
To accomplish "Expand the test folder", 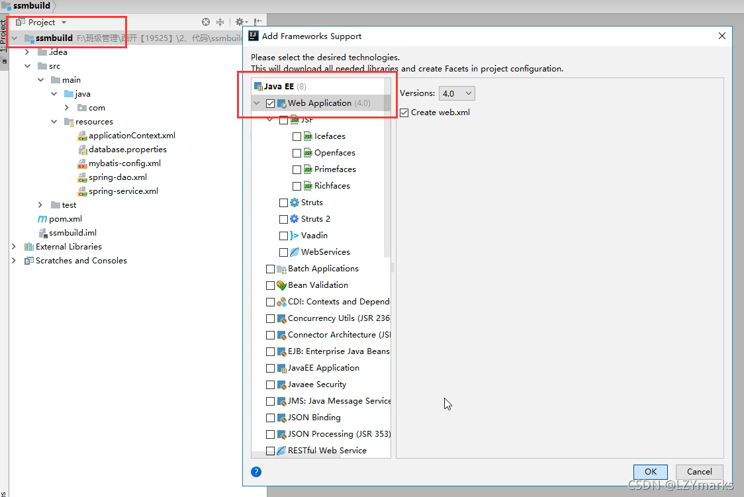I will (x=40, y=205).
